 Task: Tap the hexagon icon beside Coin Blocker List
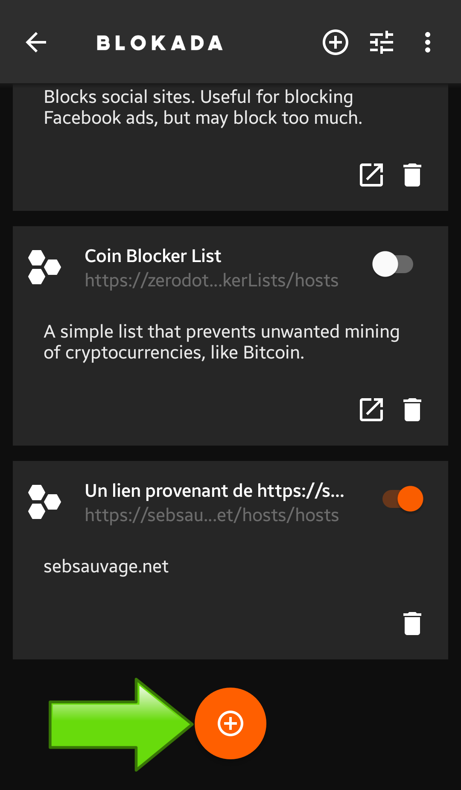pos(44,267)
